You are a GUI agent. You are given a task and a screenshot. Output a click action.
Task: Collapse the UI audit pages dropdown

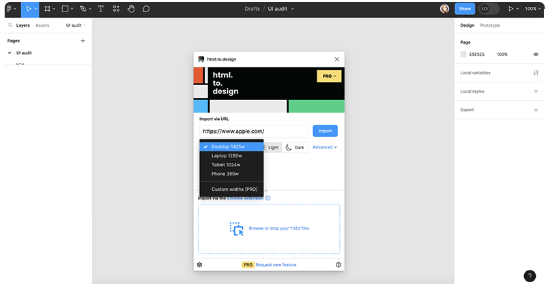pos(76,25)
